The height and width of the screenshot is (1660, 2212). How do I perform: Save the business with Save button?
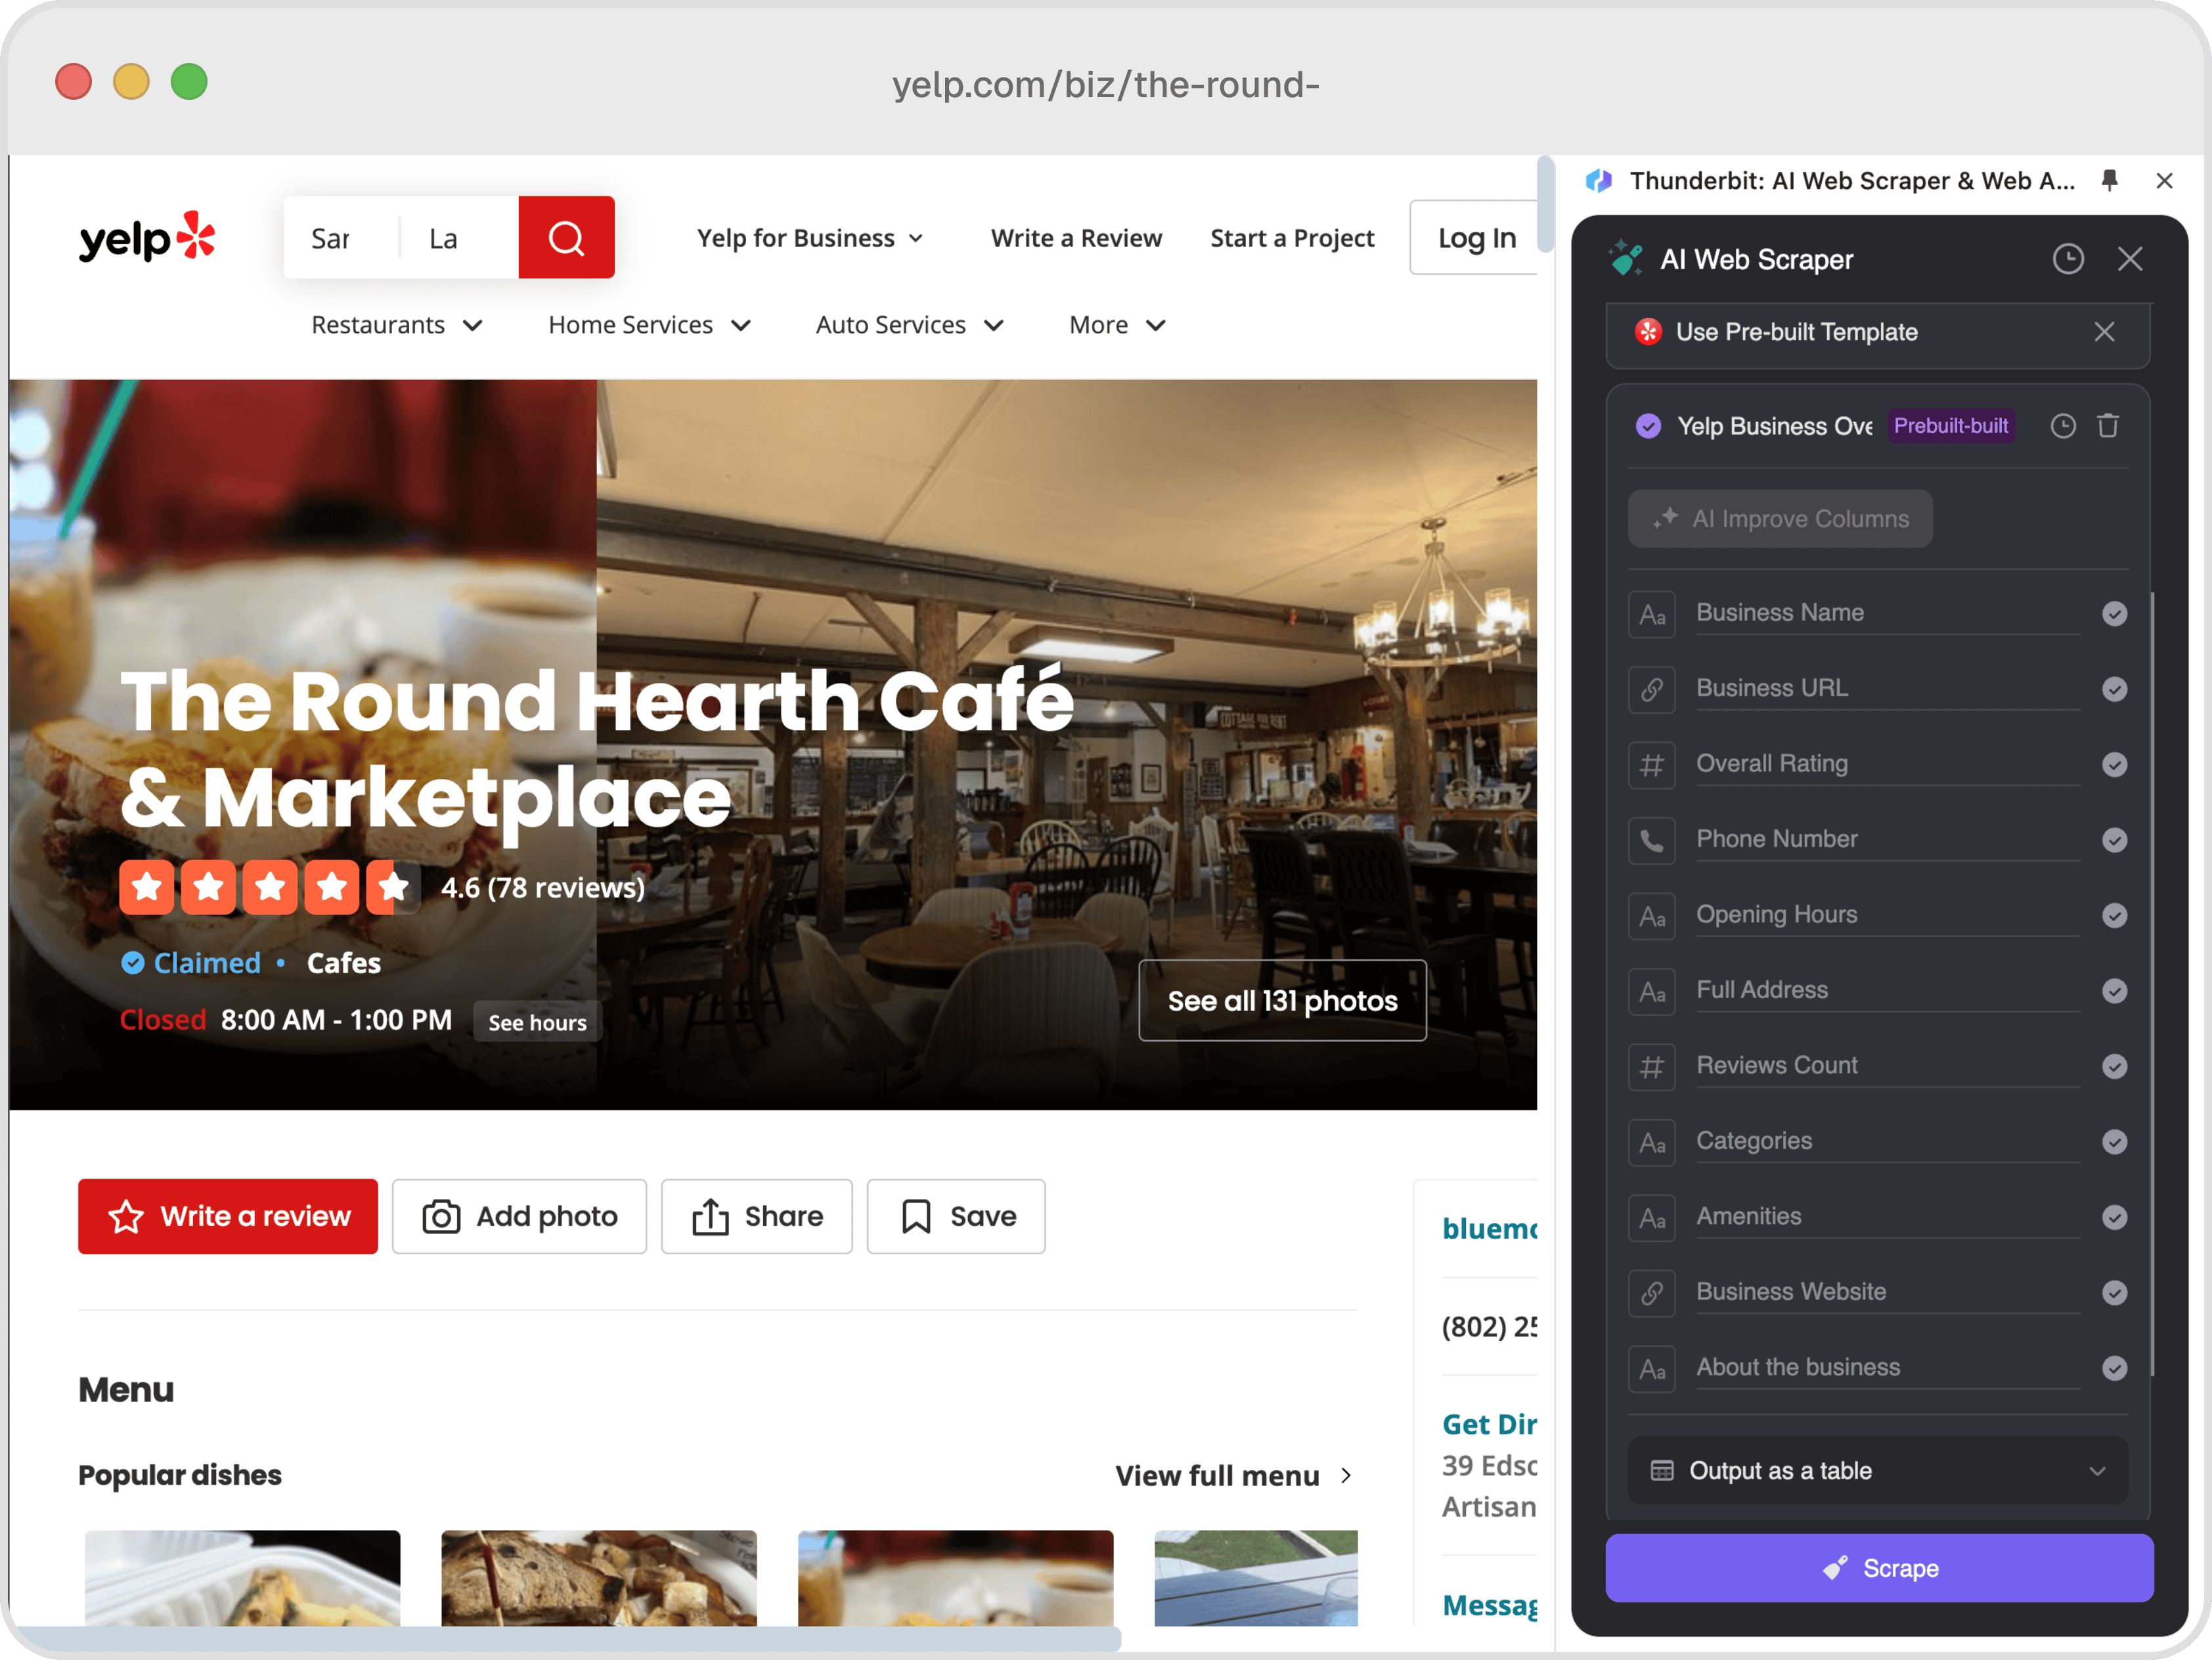point(955,1217)
